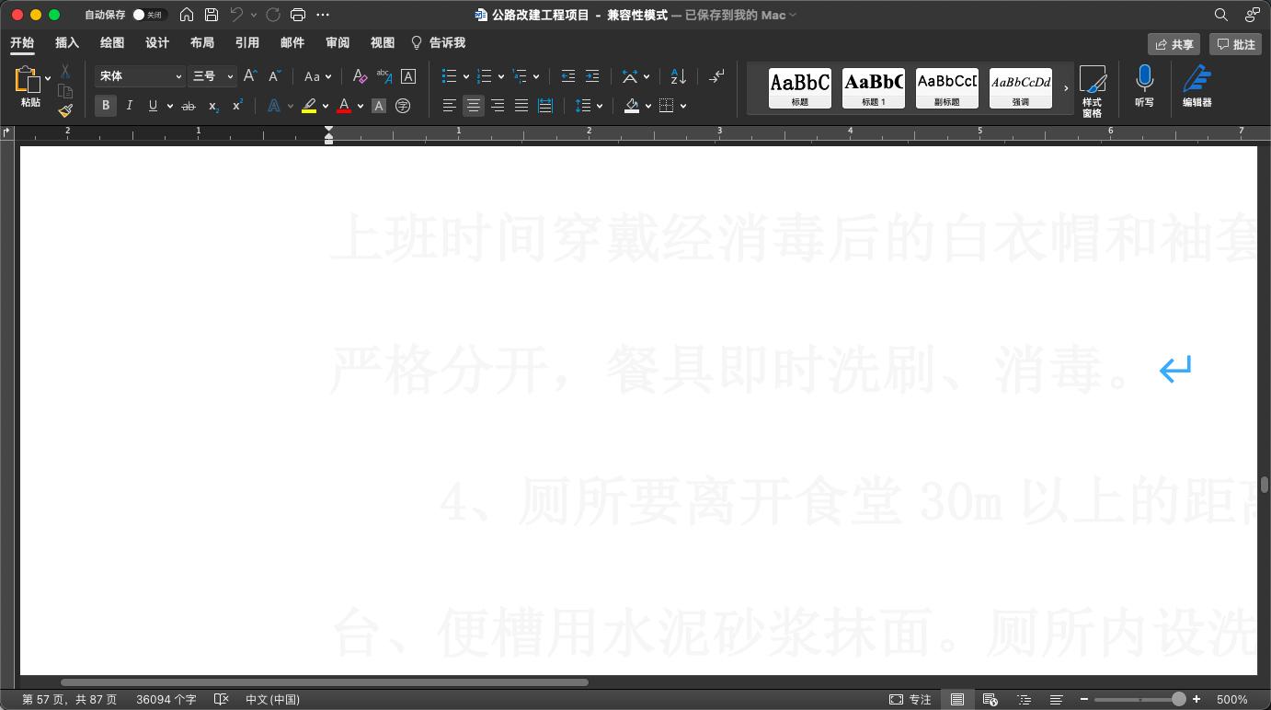Open the highlight color dropdown
This screenshot has width=1271, height=710.
(x=325, y=106)
